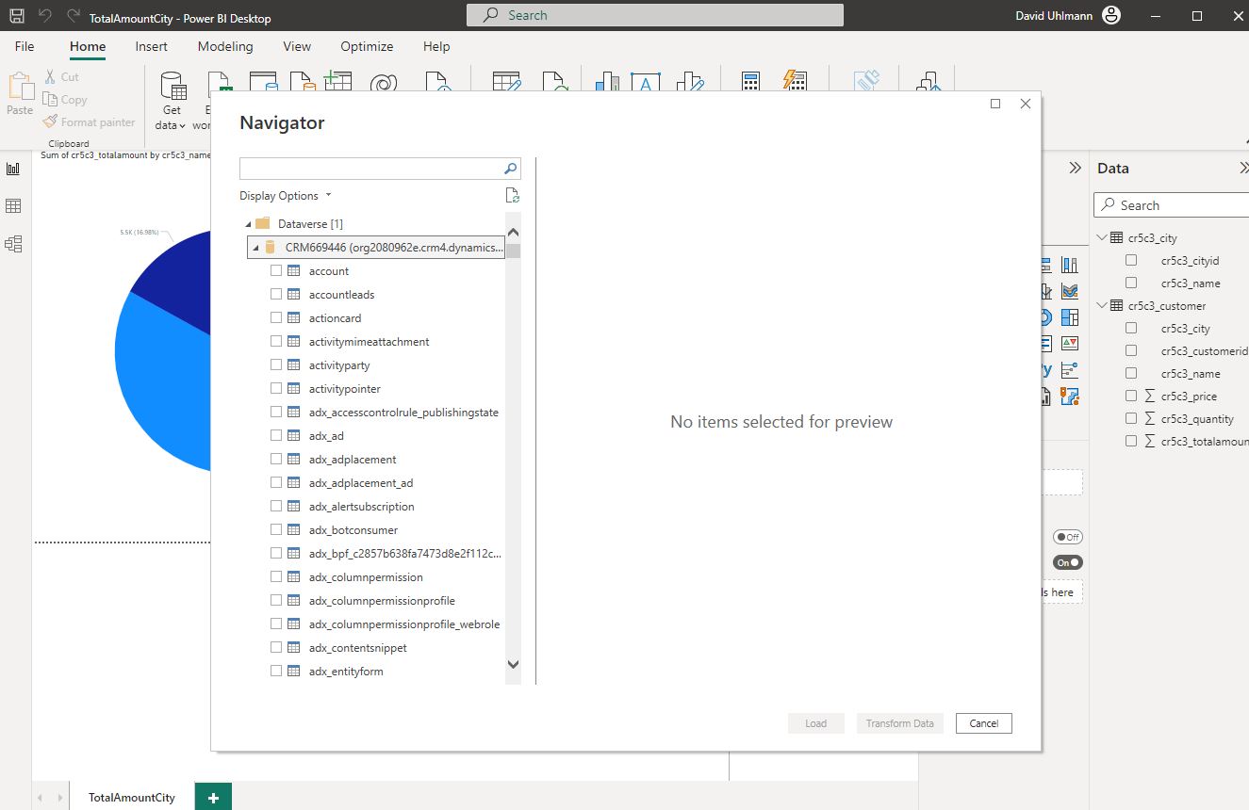The image size is (1249, 810).
Task: Collapse the cr5c3_city table fields
Action: point(1102,237)
